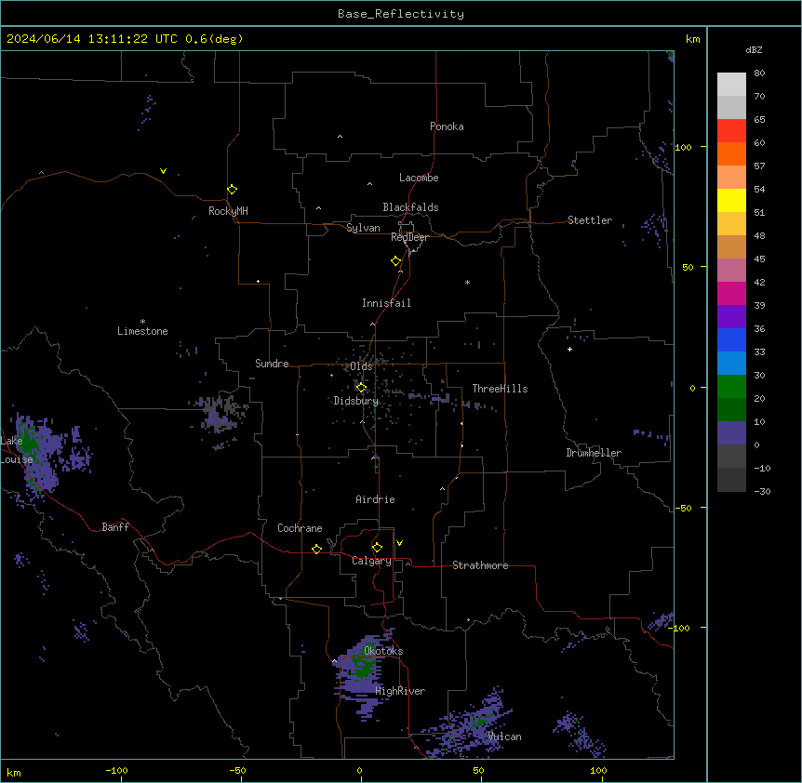Click the Didsbury label

pyautogui.click(x=355, y=401)
